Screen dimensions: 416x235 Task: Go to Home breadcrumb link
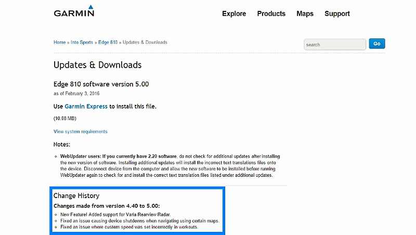point(59,42)
